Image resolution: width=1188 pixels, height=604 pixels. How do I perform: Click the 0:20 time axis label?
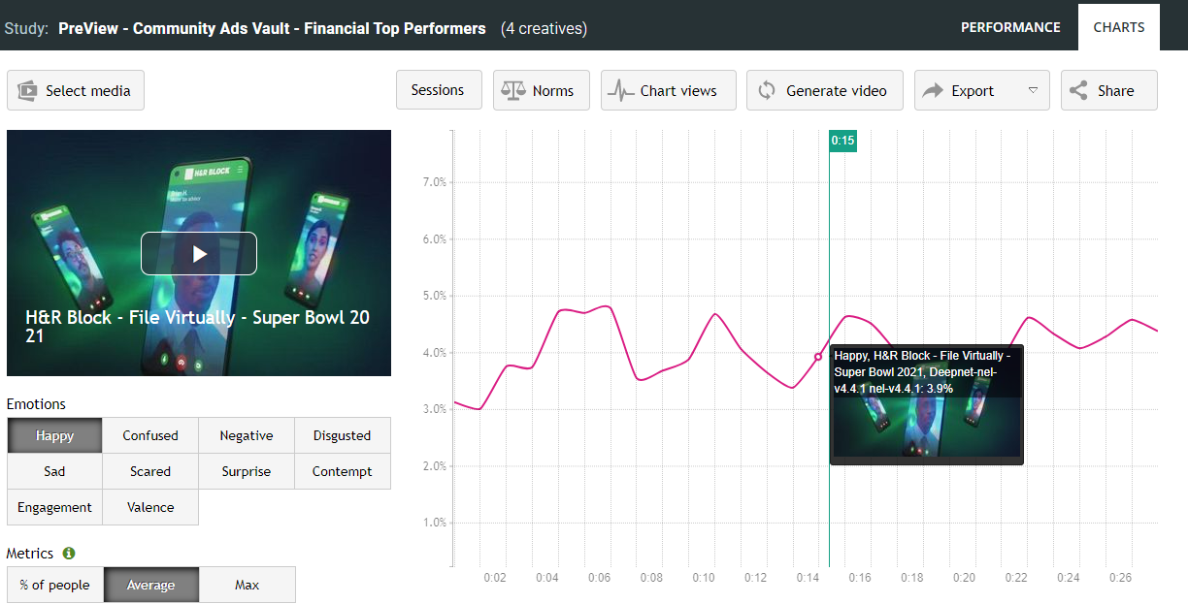tap(964, 578)
